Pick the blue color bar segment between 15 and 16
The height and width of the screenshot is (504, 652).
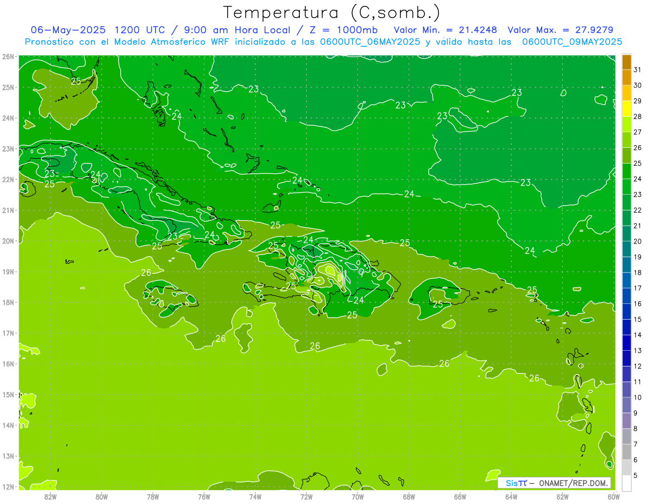point(626,312)
